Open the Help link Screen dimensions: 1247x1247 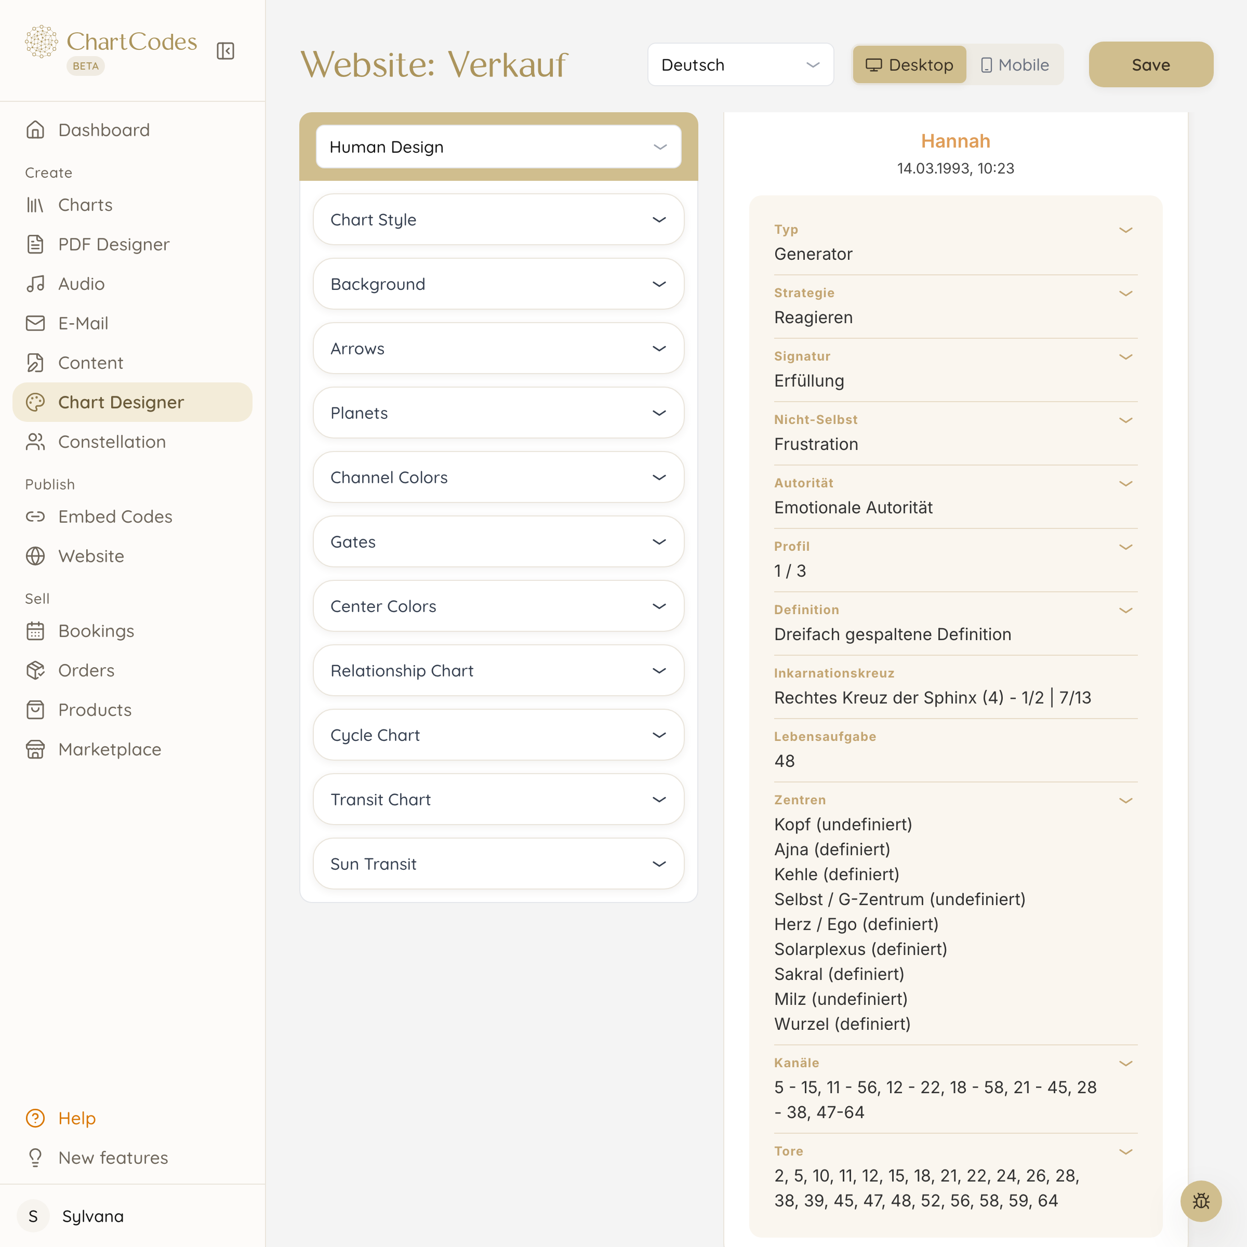(x=132, y=1118)
